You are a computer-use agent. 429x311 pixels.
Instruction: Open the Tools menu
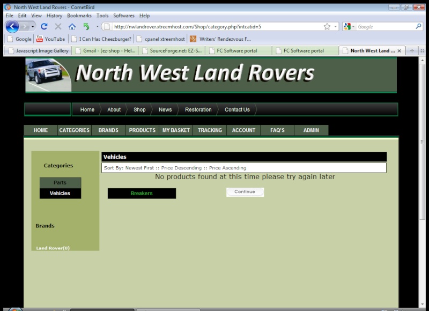pyautogui.click(x=102, y=16)
